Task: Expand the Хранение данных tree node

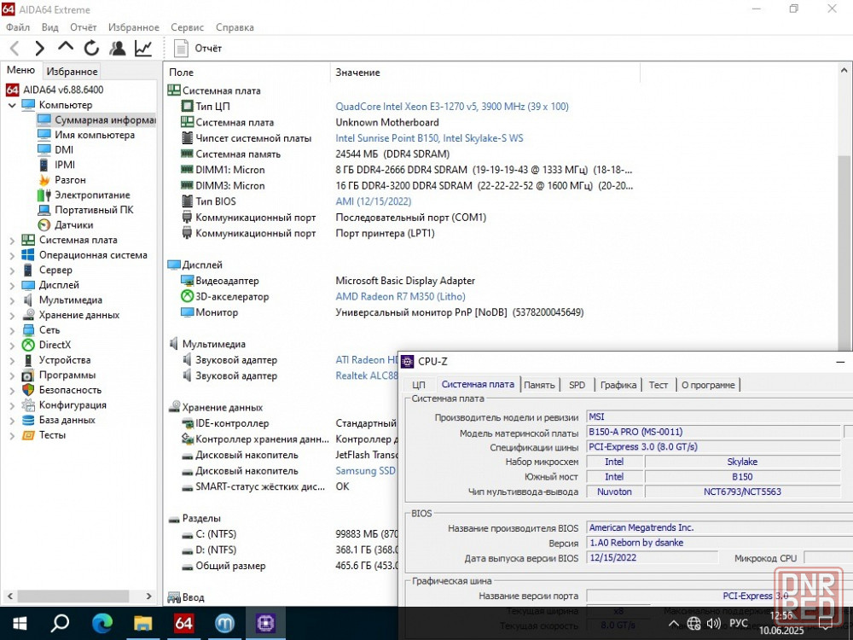Action: pyautogui.click(x=12, y=315)
